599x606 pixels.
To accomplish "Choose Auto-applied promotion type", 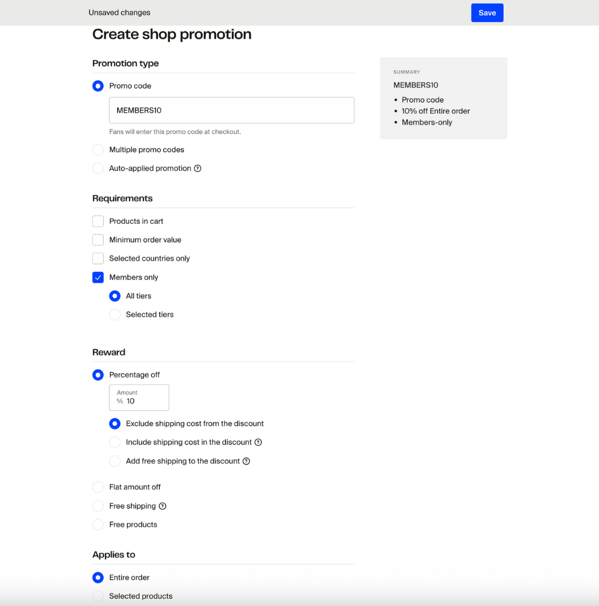I will [x=98, y=168].
